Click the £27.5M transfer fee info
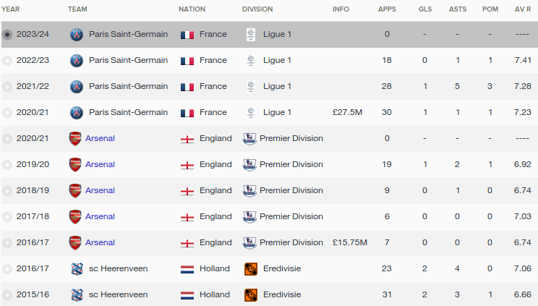Viewport: 538px width, 306px height. tap(347, 112)
